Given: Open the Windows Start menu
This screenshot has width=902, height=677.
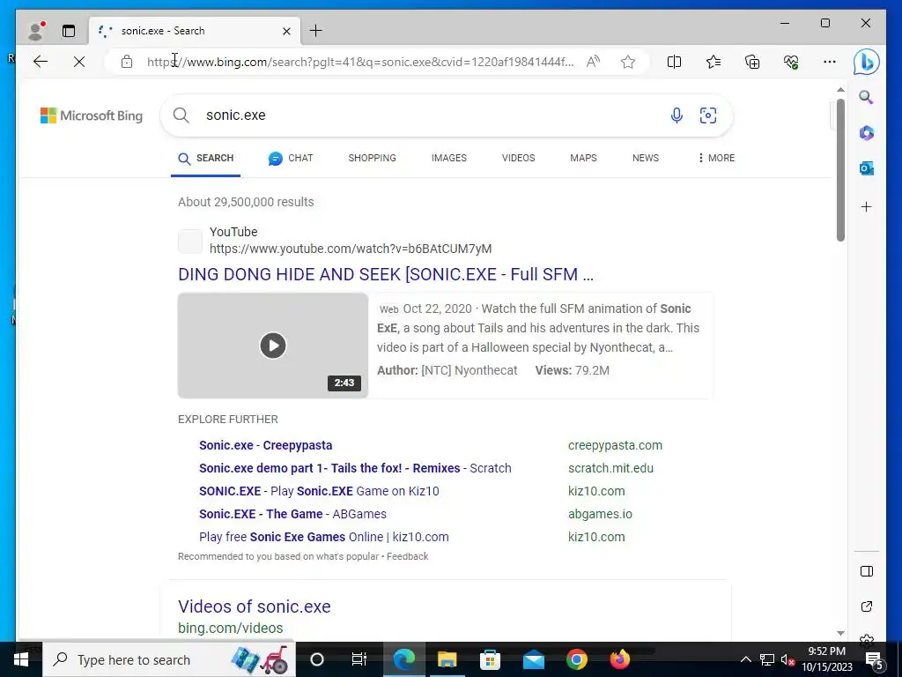Looking at the screenshot, I should click(21, 659).
